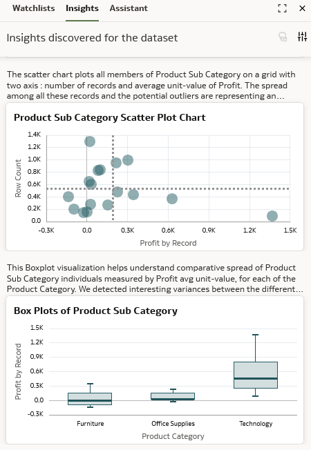This screenshot has width=311, height=450.
Task: Click the Technology box in the boxplot
Action: click(256, 375)
